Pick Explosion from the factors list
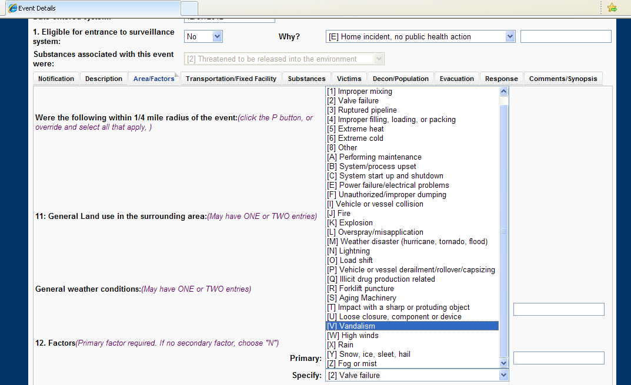 (412, 223)
